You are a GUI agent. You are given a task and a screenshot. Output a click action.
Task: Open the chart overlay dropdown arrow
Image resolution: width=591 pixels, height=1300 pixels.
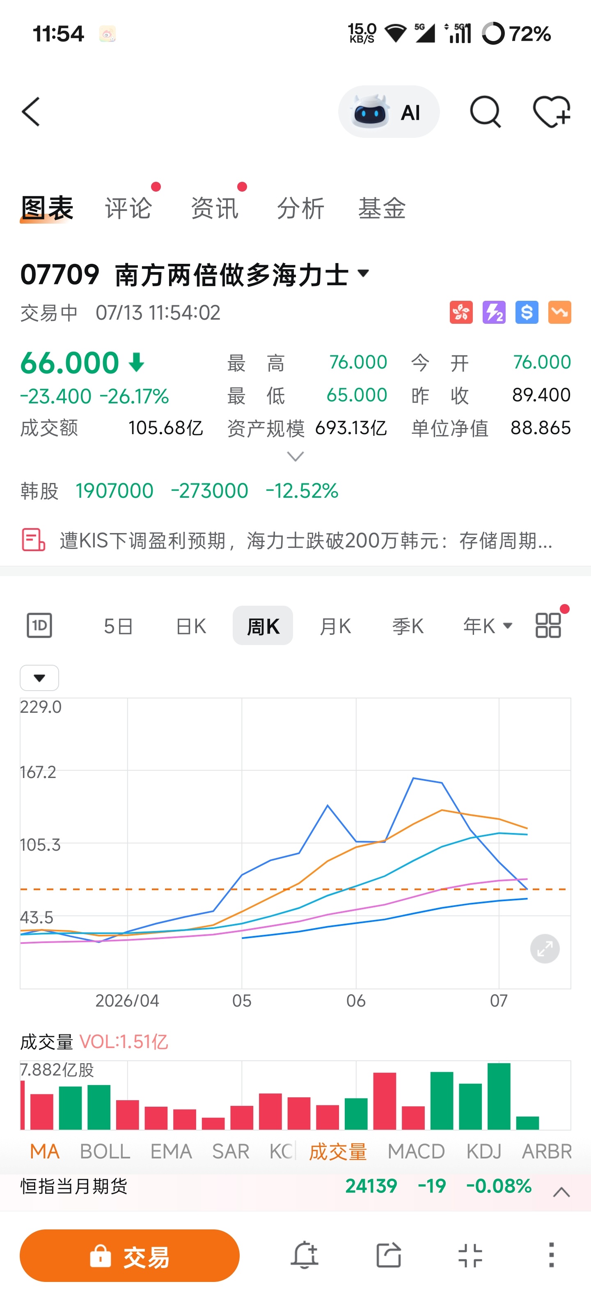39,678
